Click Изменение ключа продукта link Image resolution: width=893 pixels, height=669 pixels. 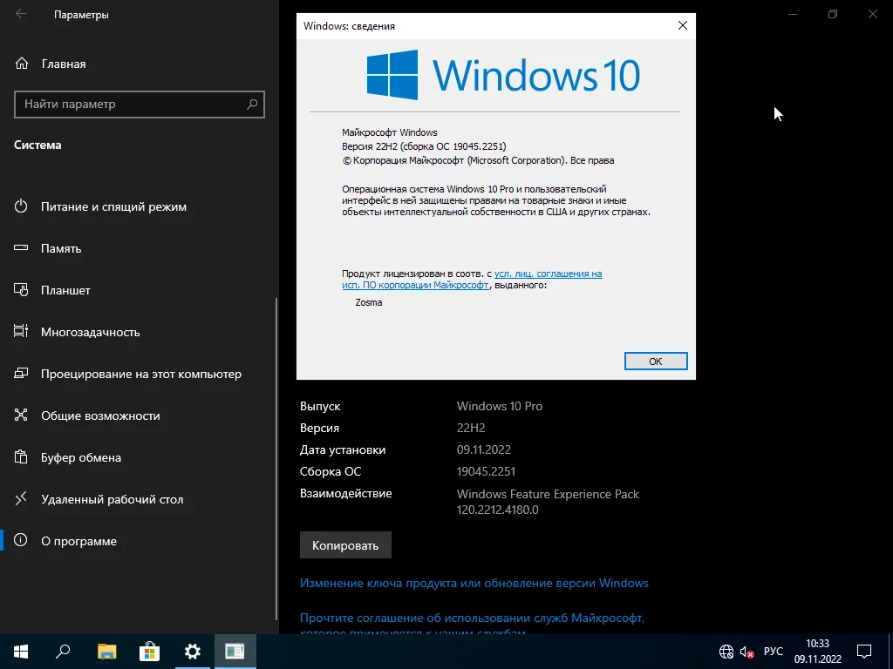[474, 583]
